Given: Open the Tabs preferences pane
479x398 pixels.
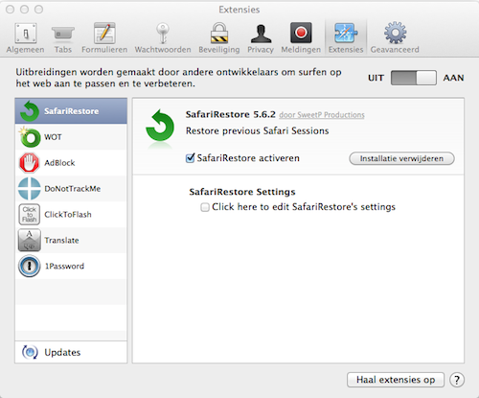Looking at the screenshot, I should (63, 37).
